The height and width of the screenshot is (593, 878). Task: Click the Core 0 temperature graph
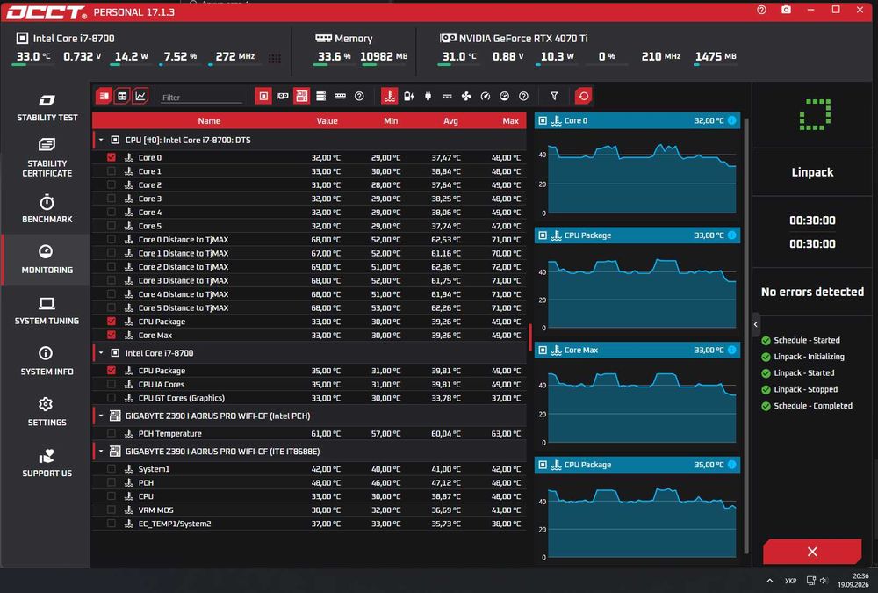[x=642, y=178]
